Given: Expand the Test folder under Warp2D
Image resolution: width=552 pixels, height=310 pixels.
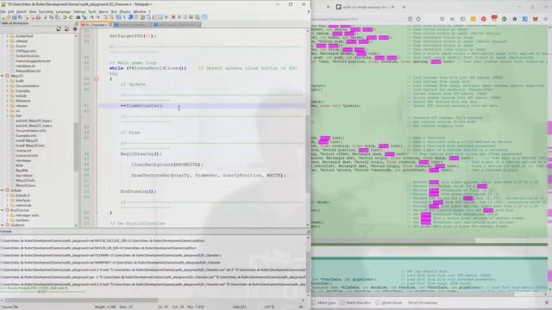Looking at the screenshot, I should tap(8, 115).
